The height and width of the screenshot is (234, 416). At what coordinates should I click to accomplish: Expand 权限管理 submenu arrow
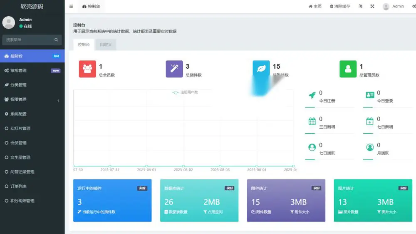58,100
